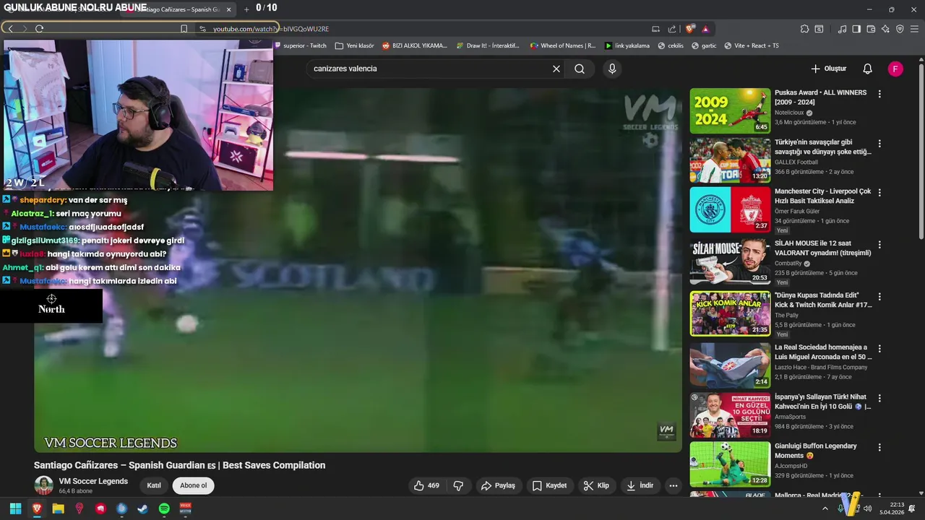925x520 pixels.
Task: Open Windows Start menu
Action: tap(15, 508)
